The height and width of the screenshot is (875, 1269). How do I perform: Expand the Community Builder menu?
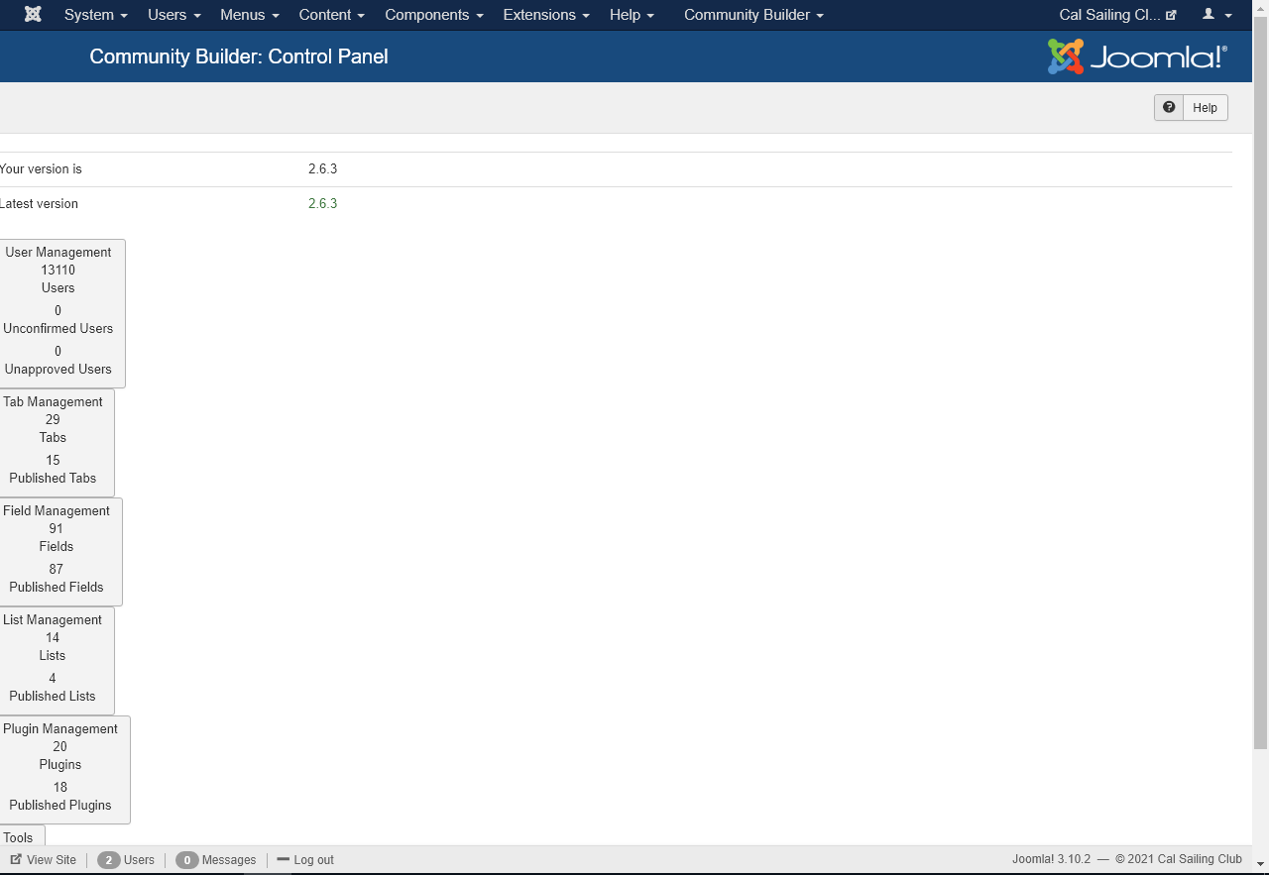point(753,15)
